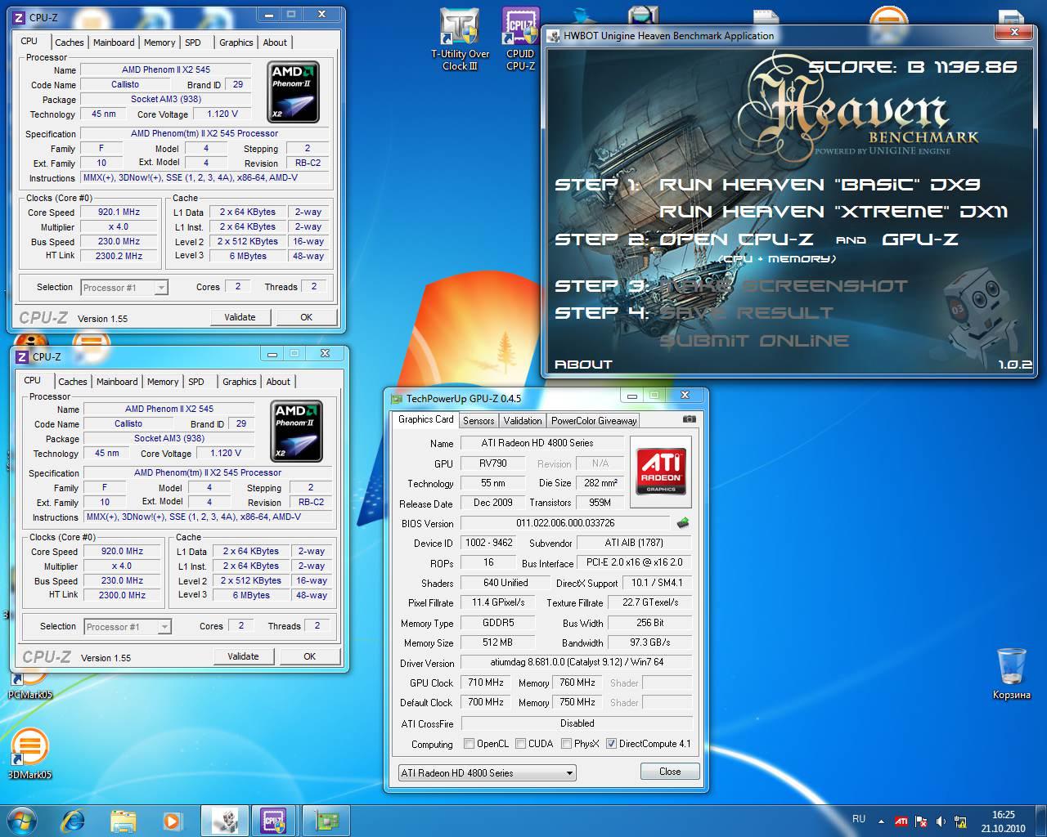Show hidden tray icons arrow
The width and height of the screenshot is (1047, 837).
pyautogui.click(x=881, y=821)
